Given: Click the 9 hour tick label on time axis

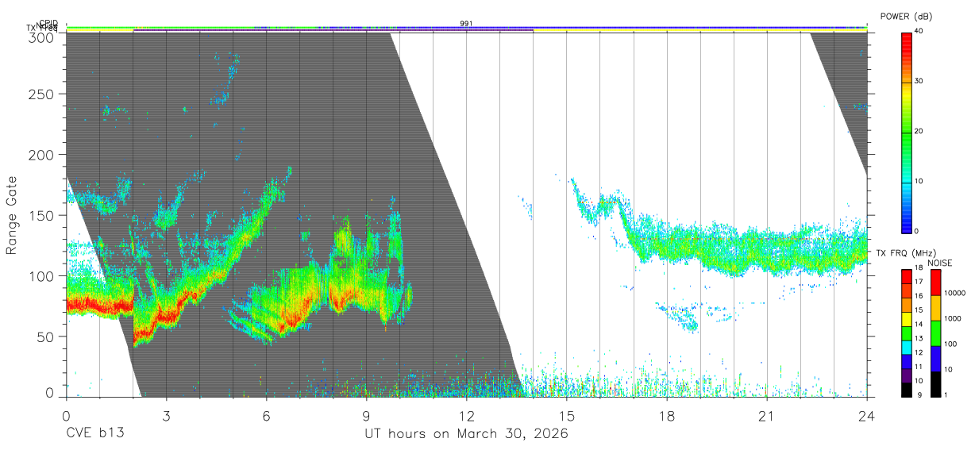Looking at the screenshot, I should [x=366, y=416].
